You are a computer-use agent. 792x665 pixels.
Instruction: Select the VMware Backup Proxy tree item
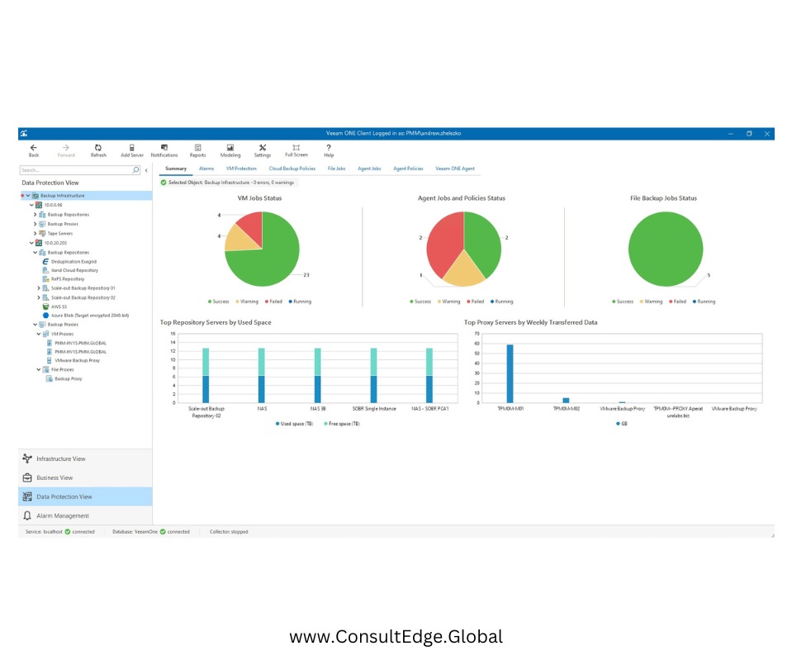pos(78,361)
